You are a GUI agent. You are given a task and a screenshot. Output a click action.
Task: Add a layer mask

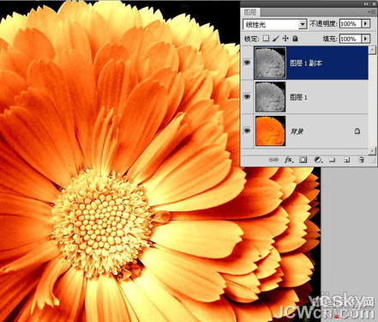[x=303, y=160]
